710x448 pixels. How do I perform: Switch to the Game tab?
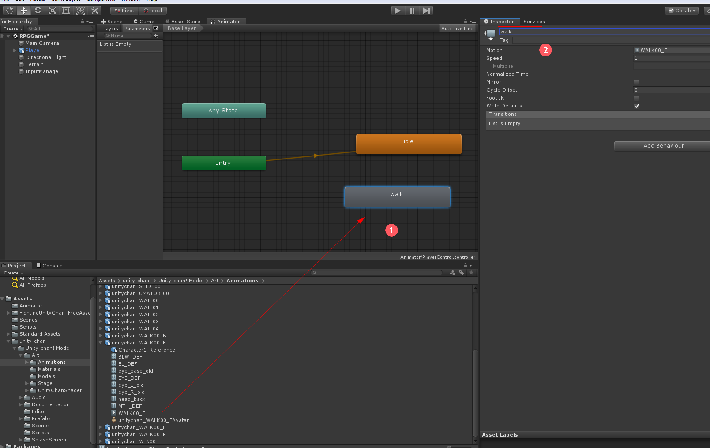[144, 22]
